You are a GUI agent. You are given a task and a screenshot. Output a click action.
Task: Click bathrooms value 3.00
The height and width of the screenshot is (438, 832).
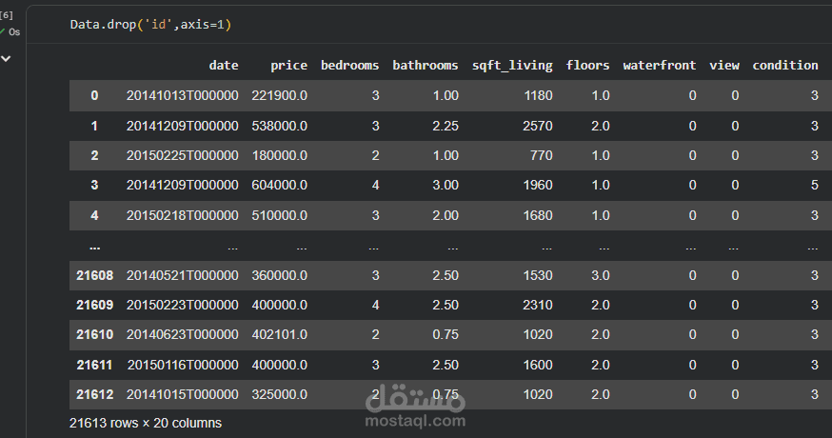pyautogui.click(x=446, y=186)
